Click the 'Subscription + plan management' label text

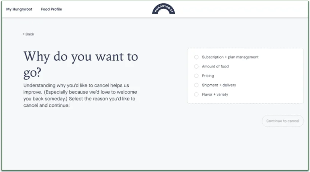coord(230,57)
